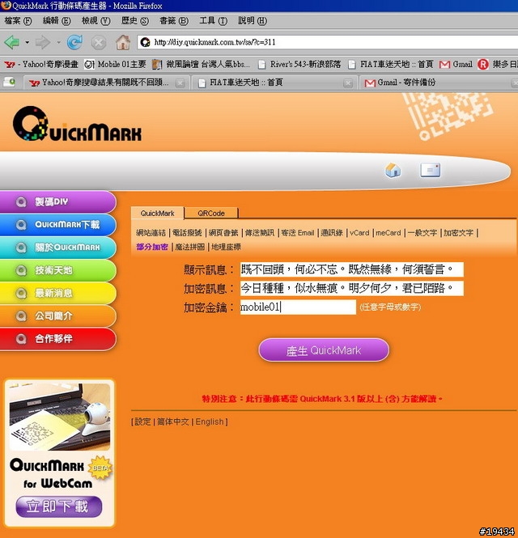Select the QRCode tab
Image resolution: width=518 pixels, height=538 pixels.
point(211,213)
